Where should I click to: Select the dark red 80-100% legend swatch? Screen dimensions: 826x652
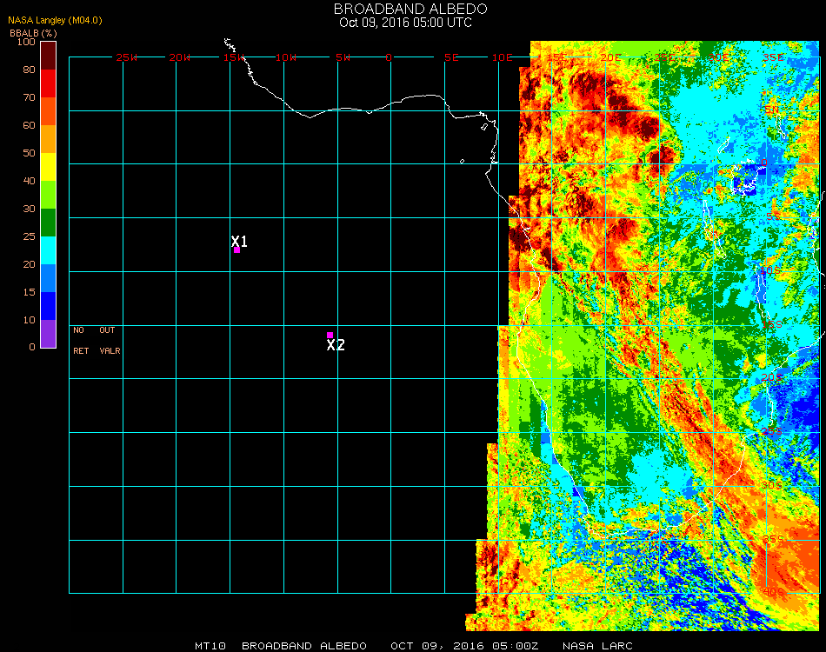pyautogui.click(x=49, y=56)
